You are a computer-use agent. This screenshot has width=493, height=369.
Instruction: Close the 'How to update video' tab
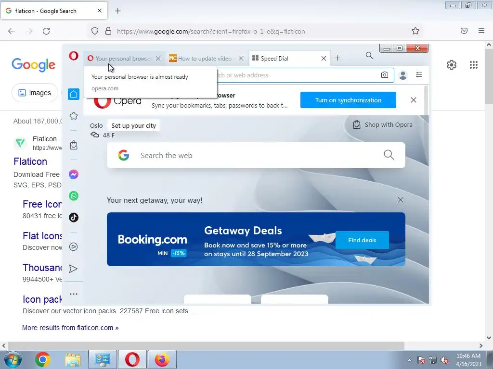tap(241, 58)
